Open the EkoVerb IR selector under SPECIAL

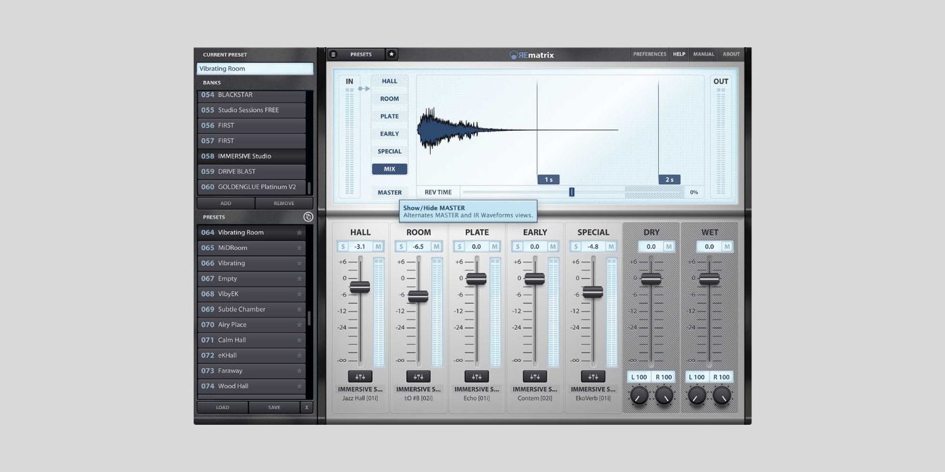click(593, 397)
